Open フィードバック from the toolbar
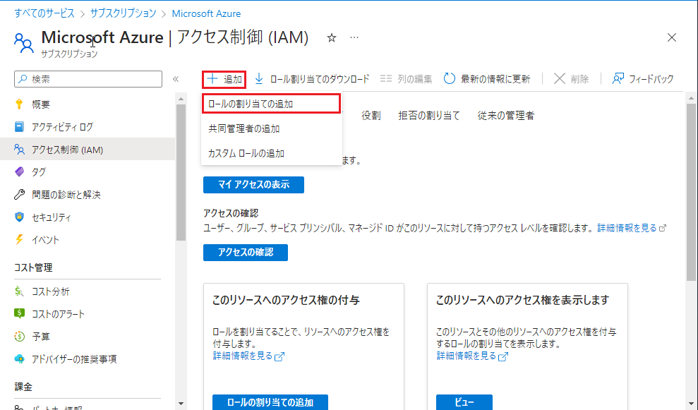Viewport: 698px width, 410px height. (x=643, y=79)
